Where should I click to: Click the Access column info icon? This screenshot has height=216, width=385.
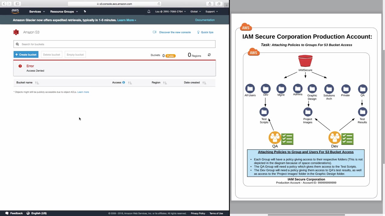123,82
